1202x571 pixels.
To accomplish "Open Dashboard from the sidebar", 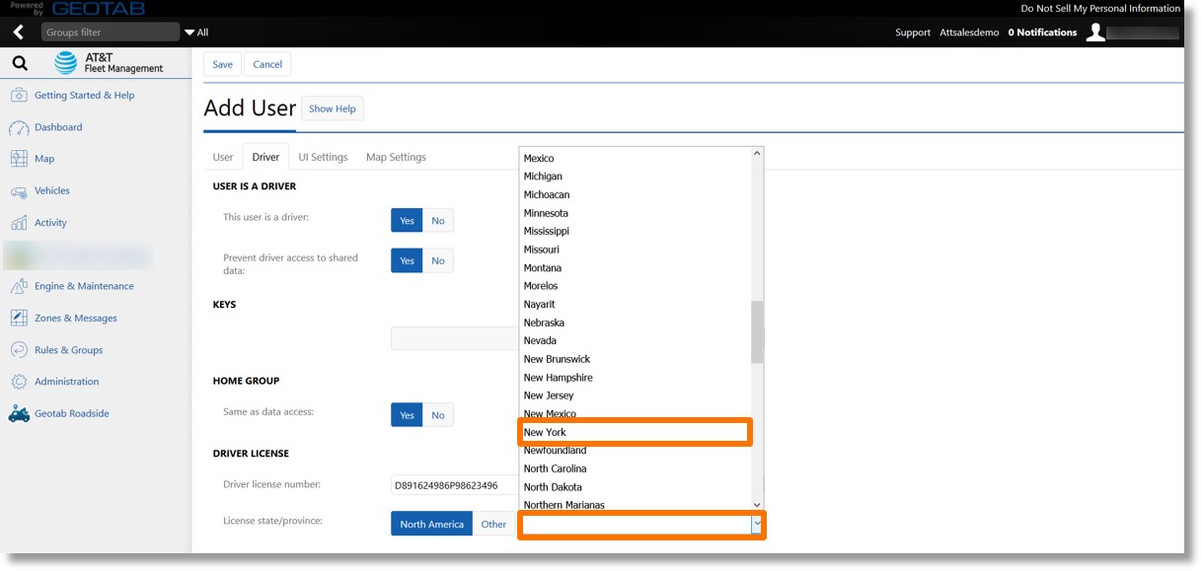I will click(58, 127).
